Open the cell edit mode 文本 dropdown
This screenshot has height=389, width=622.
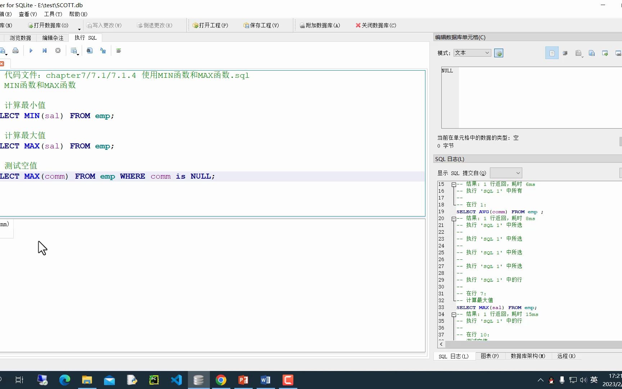click(x=472, y=53)
